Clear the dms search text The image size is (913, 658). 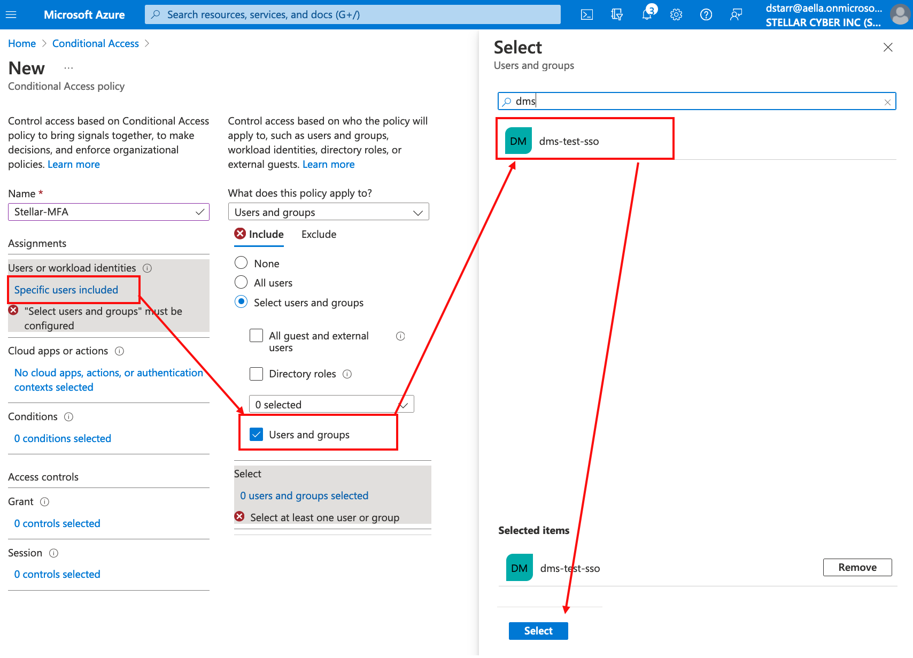[x=887, y=102]
